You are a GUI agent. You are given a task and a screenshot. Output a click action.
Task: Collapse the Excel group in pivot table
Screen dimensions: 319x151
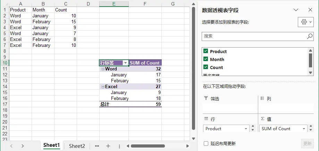coord(103,87)
